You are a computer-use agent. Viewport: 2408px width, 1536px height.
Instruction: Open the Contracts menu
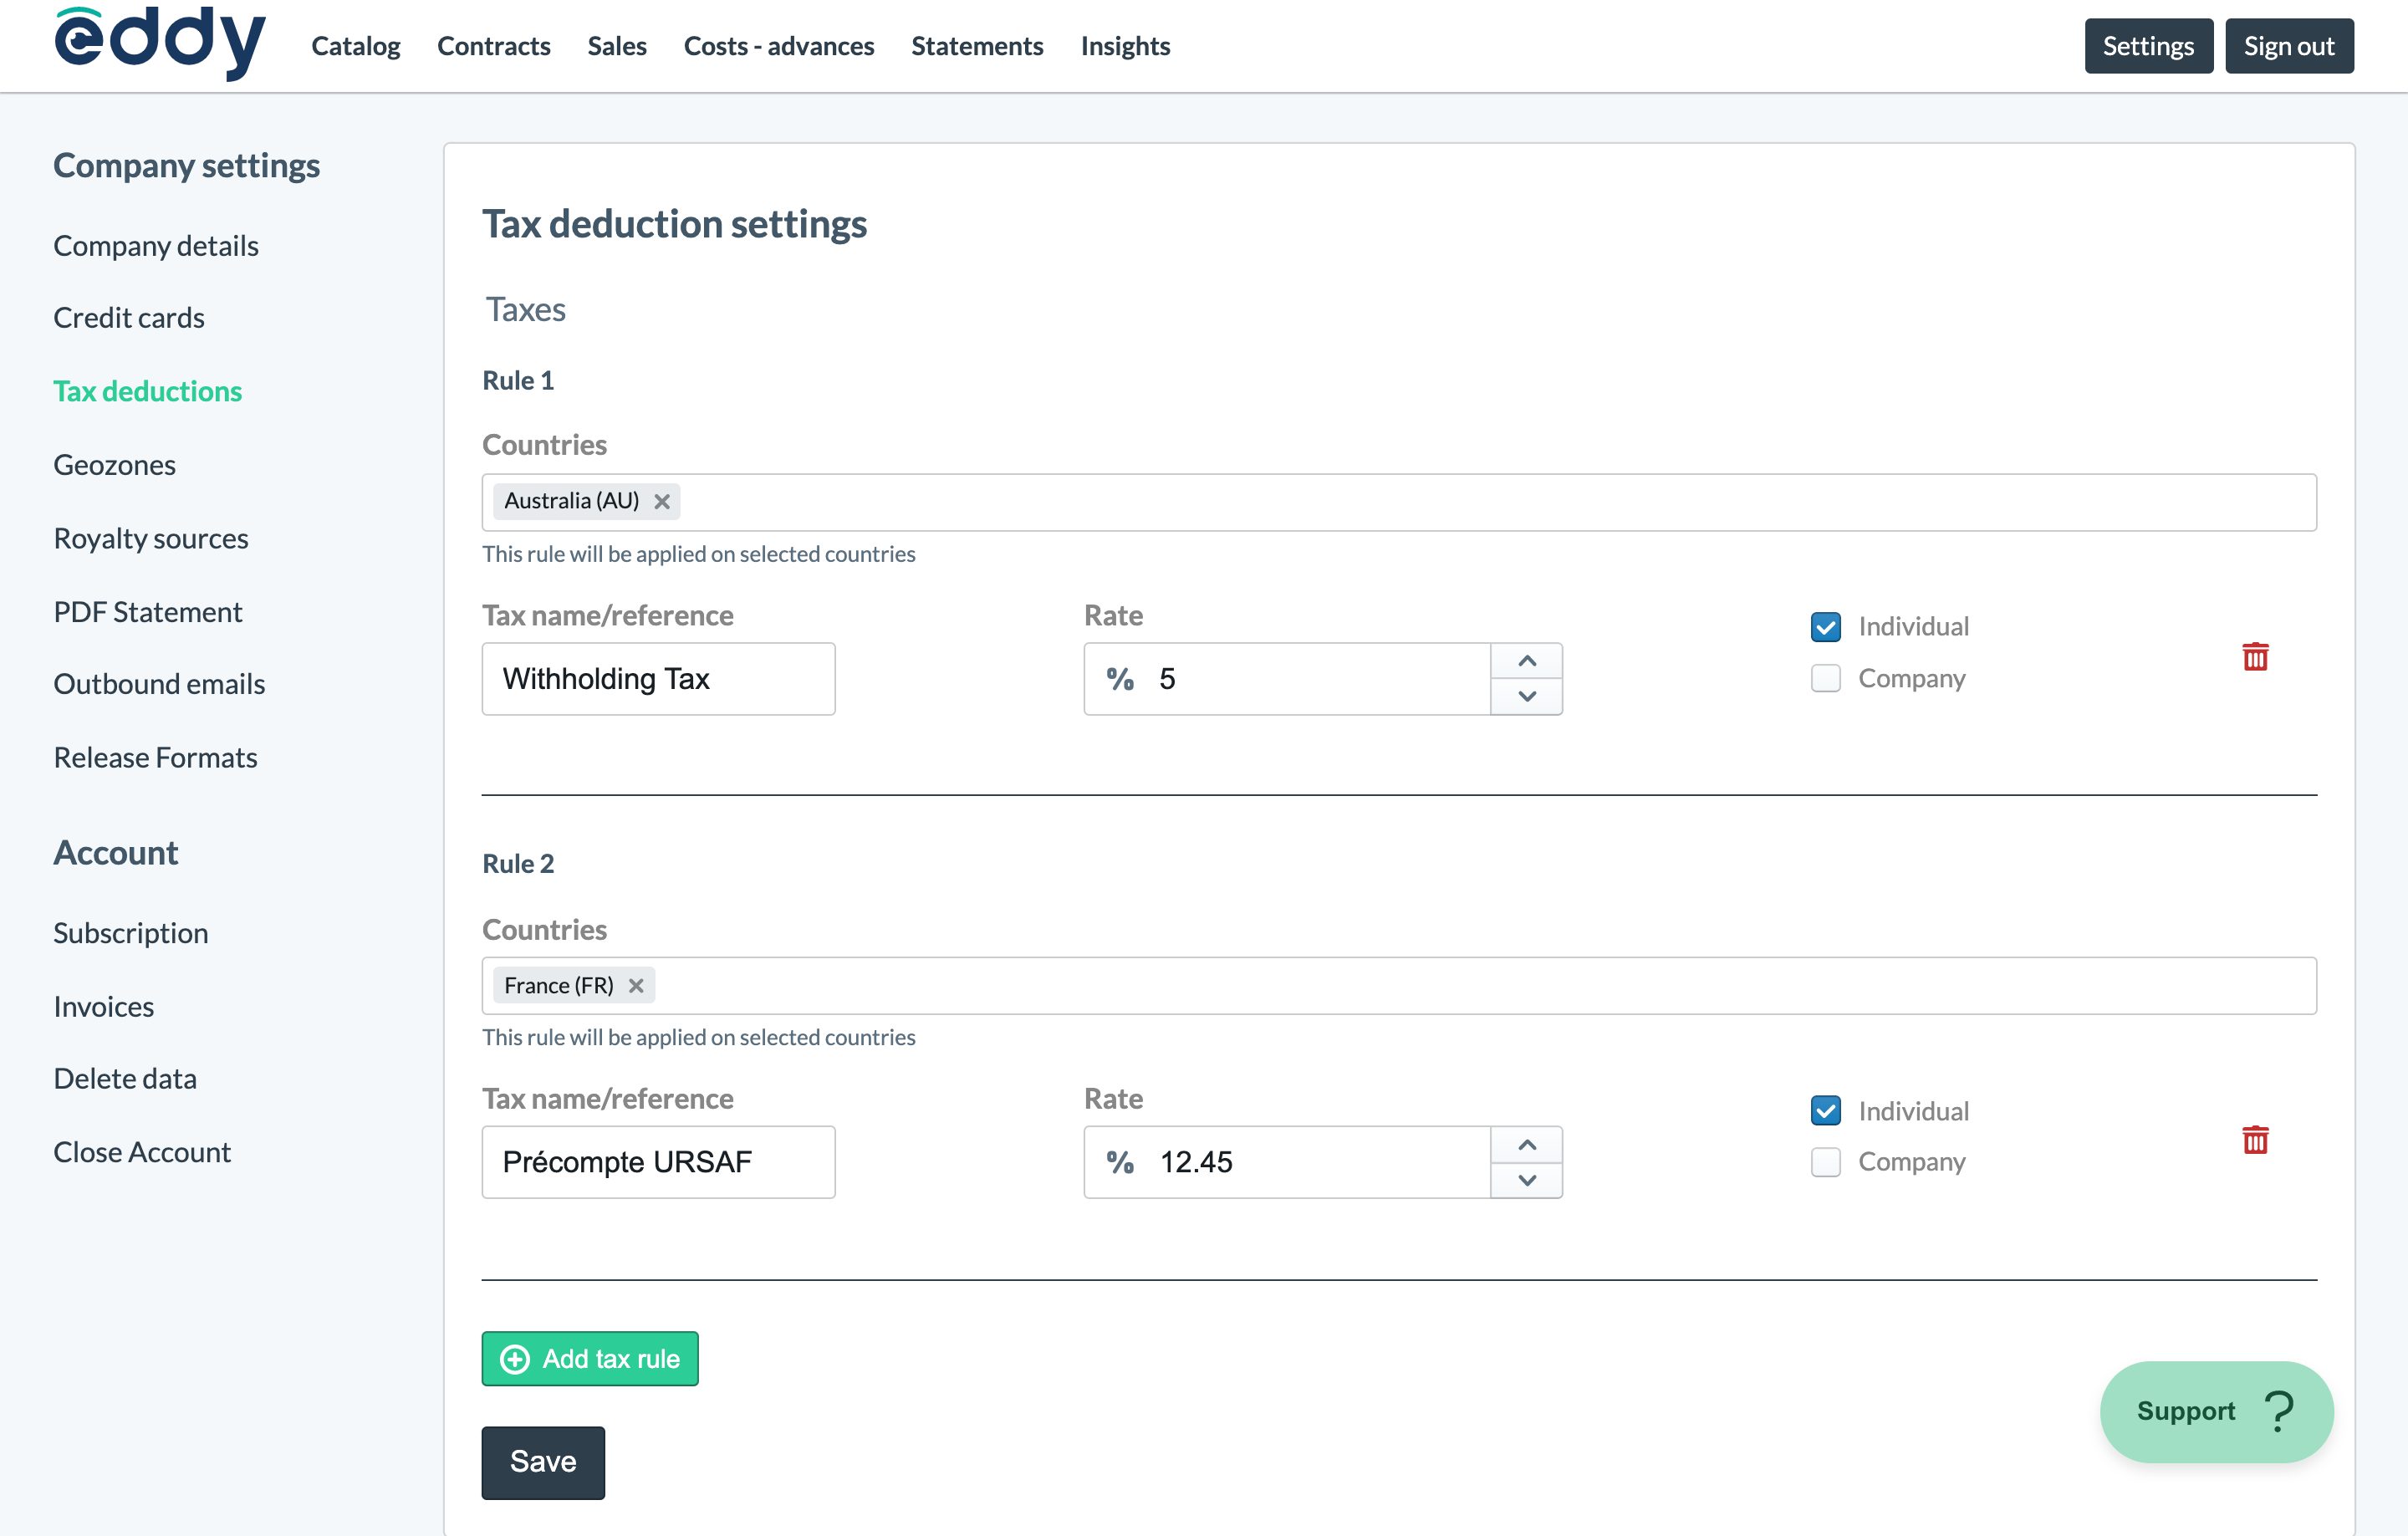click(x=494, y=46)
